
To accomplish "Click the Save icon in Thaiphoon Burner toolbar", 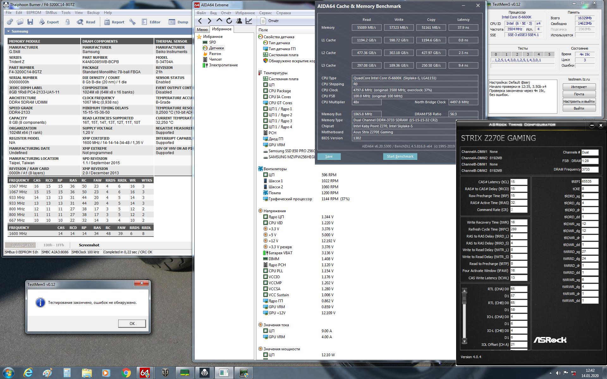I will (x=30, y=22).
